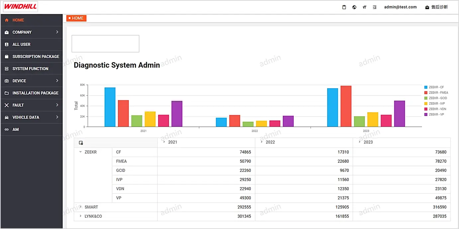
Task: Click the admin@test.com account link
Action: pyautogui.click(x=400, y=7)
